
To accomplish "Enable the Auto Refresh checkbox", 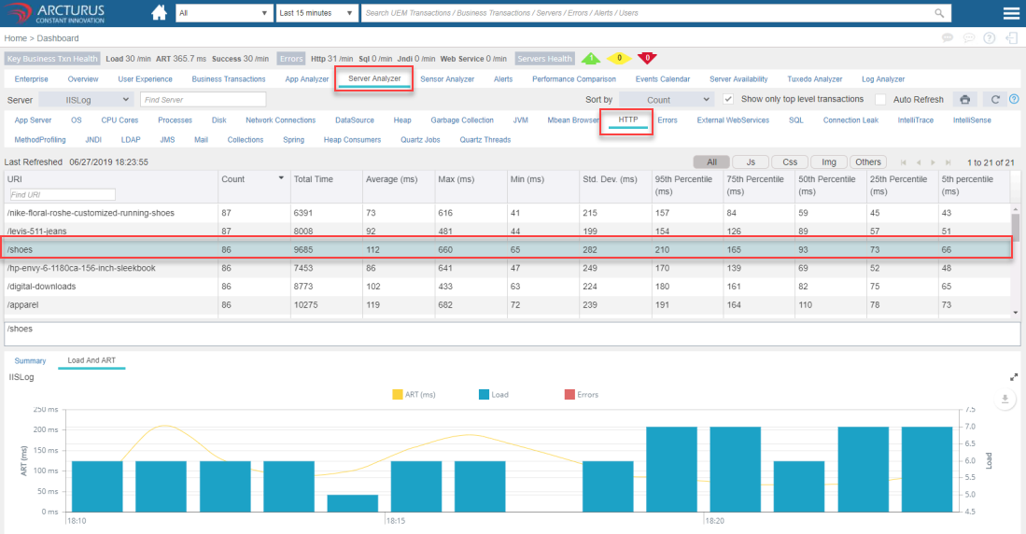I will point(880,99).
